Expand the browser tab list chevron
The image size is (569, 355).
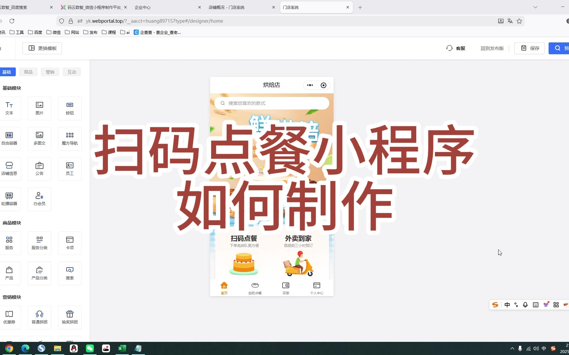coord(535,7)
